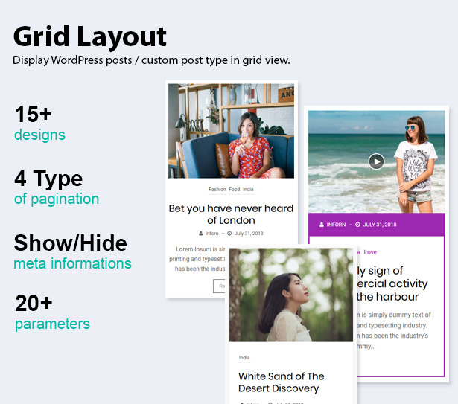Click the user icon in purple bar

[321, 225]
